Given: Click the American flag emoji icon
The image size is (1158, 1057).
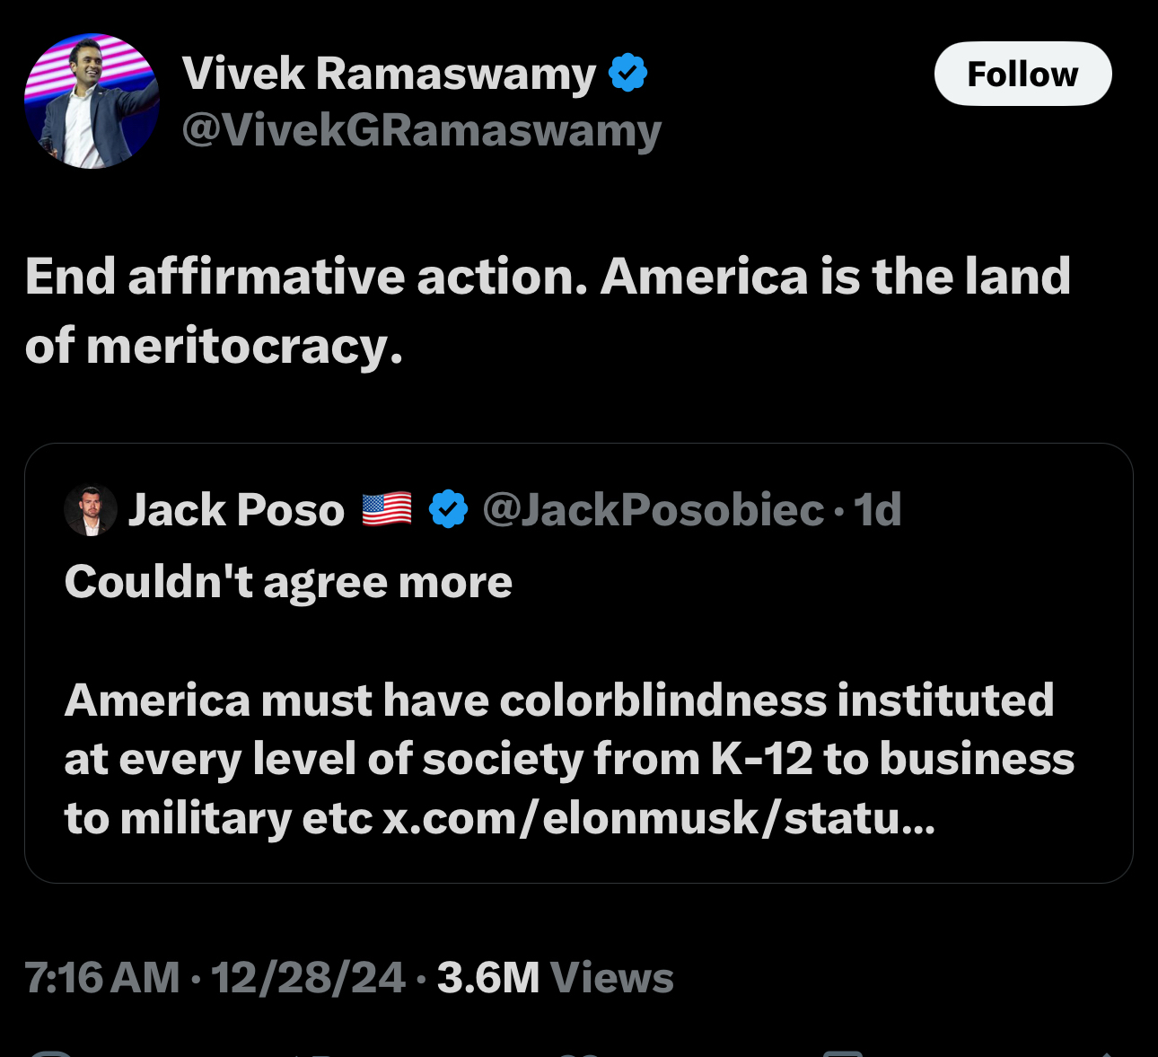Looking at the screenshot, I should [387, 509].
